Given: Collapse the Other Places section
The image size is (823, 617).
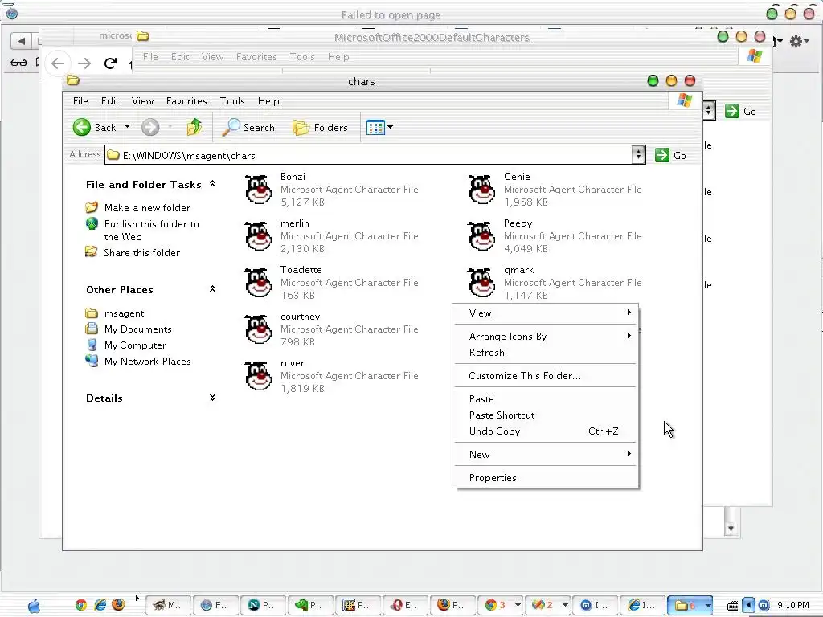Looking at the screenshot, I should (212, 289).
